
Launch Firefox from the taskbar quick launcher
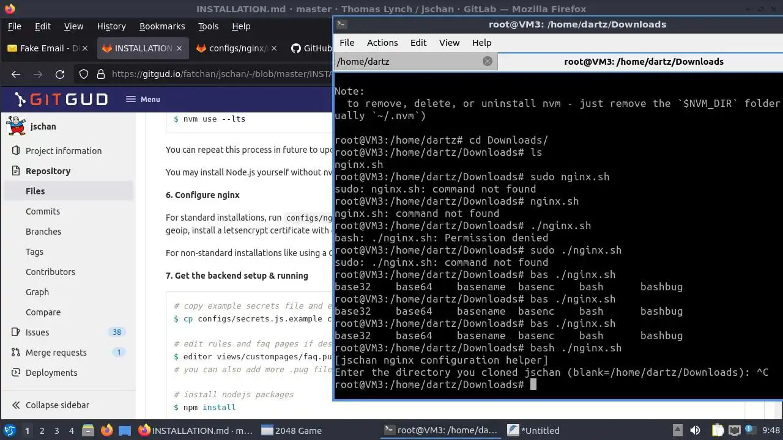[106, 430]
